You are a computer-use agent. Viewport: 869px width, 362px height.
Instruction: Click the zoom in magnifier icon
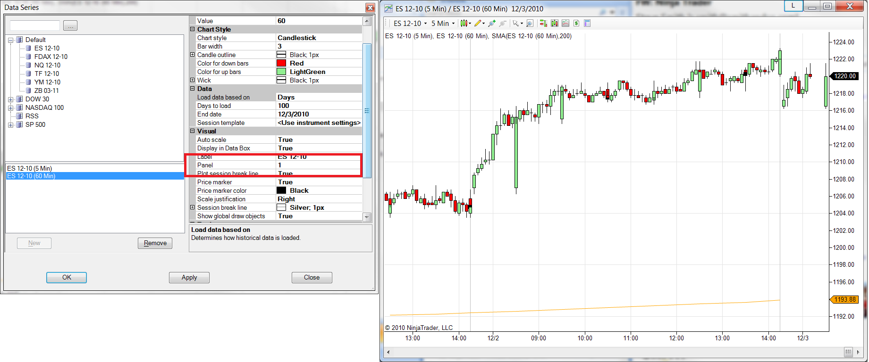coord(492,23)
